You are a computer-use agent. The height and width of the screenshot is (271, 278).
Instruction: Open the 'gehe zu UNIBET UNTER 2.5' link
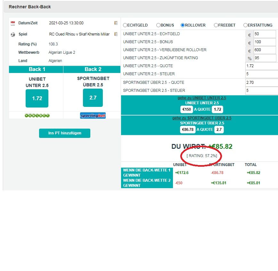coord(202,98)
